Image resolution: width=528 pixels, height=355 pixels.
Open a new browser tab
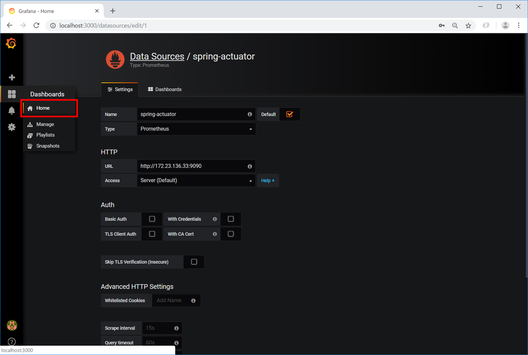click(112, 11)
